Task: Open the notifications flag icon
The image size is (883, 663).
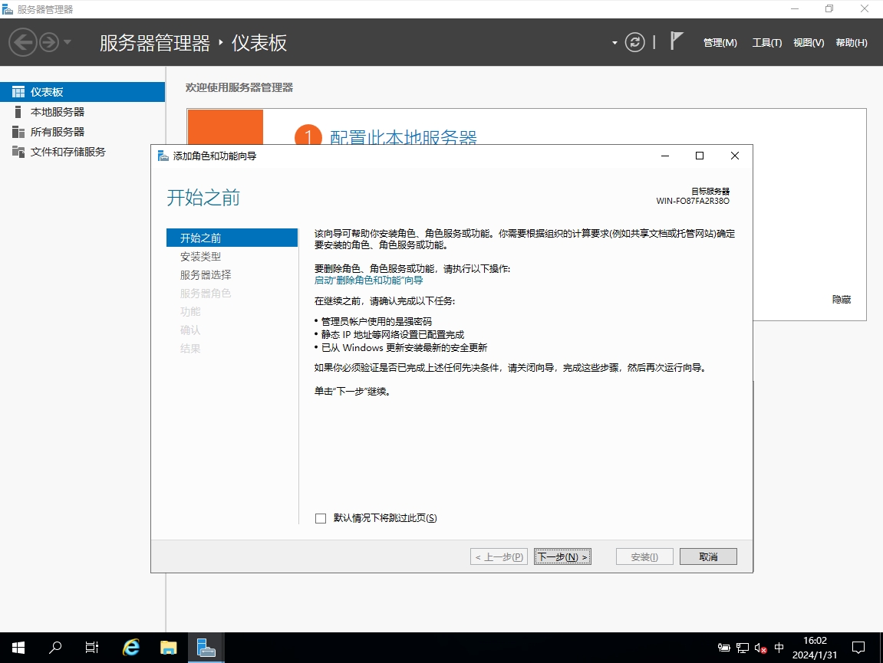Action: pos(676,41)
